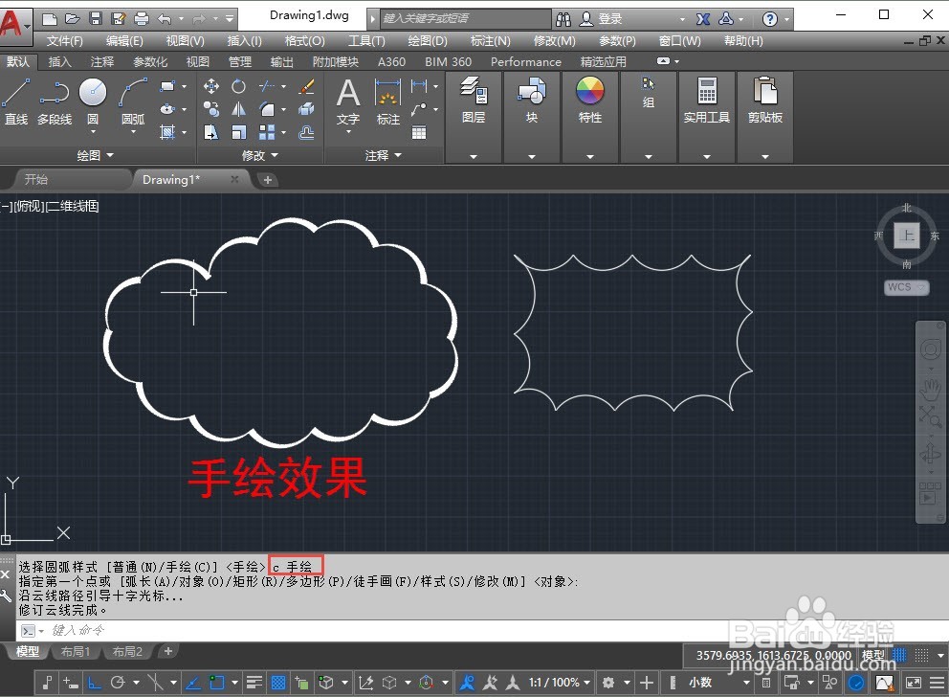The width and height of the screenshot is (949, 697).
Task: Open the 圆弧 arc options dropdown arrow
Action: coord(133,131)
